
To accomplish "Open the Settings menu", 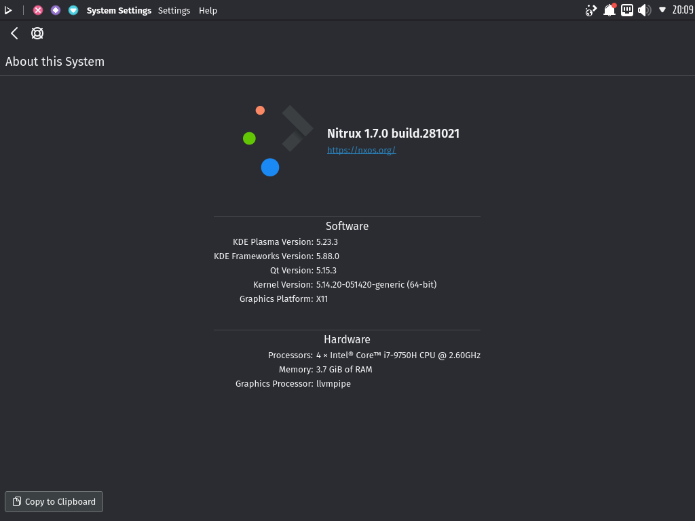I will tap(174, 10).
